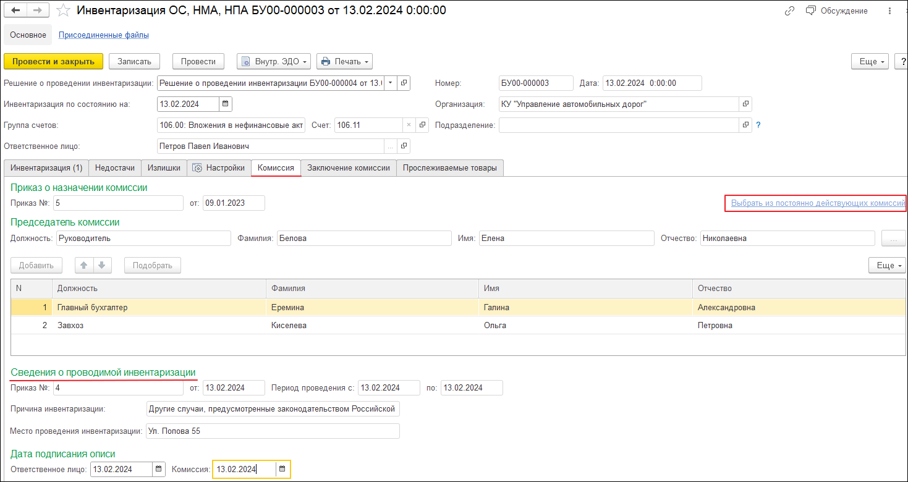Click chairman Отчество field Николаевна
The image size is (908, 482).
pyautogui.click(x=787, y=238)
